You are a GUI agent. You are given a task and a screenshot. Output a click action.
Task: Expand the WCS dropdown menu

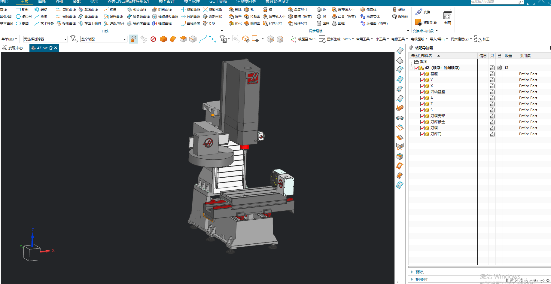(349, 39)
